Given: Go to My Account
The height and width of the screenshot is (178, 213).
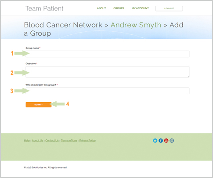Looking at the screenshot, I should [x=140, y=8].
